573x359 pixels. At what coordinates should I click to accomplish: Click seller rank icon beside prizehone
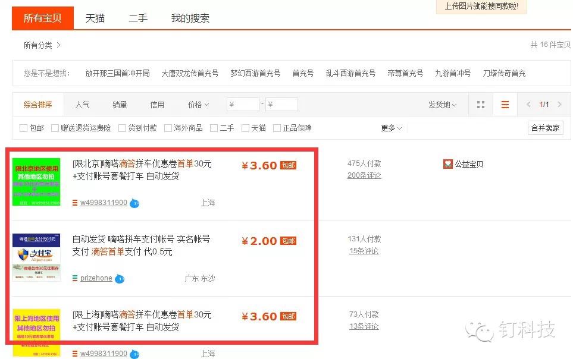click(75, 278)
